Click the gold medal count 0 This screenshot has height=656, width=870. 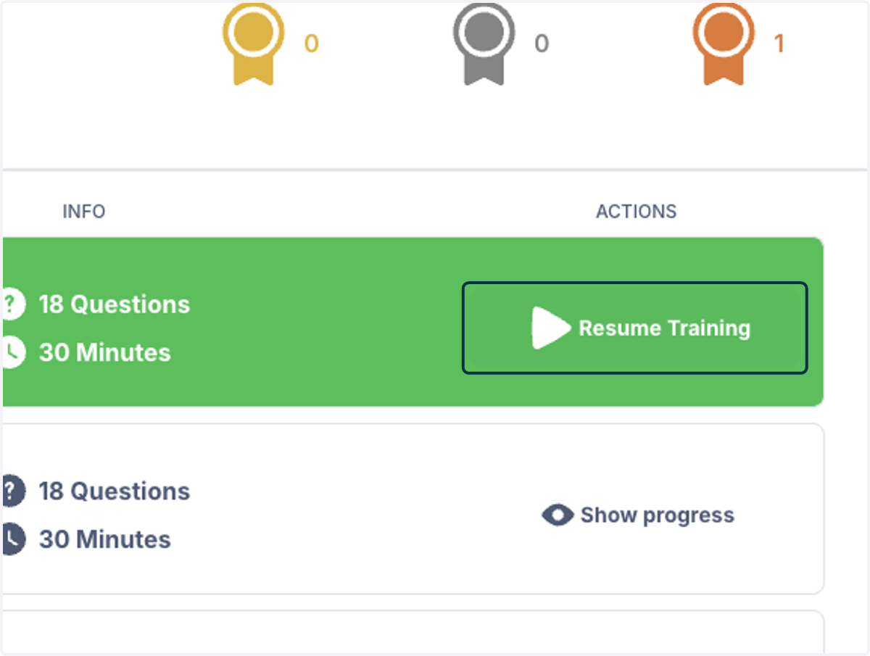pos(311,44)
